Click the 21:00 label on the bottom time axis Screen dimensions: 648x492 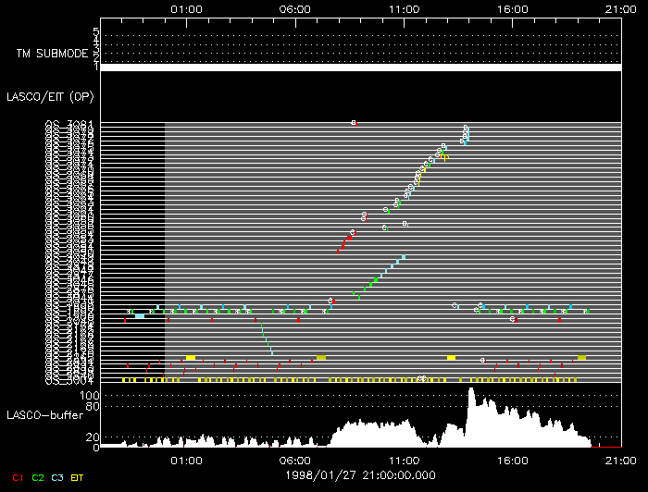621,461
